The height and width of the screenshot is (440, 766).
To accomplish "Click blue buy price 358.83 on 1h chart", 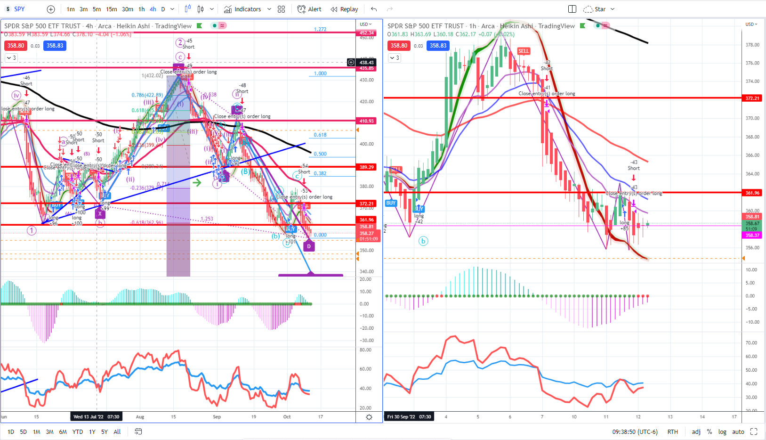I will click(438, 46).
